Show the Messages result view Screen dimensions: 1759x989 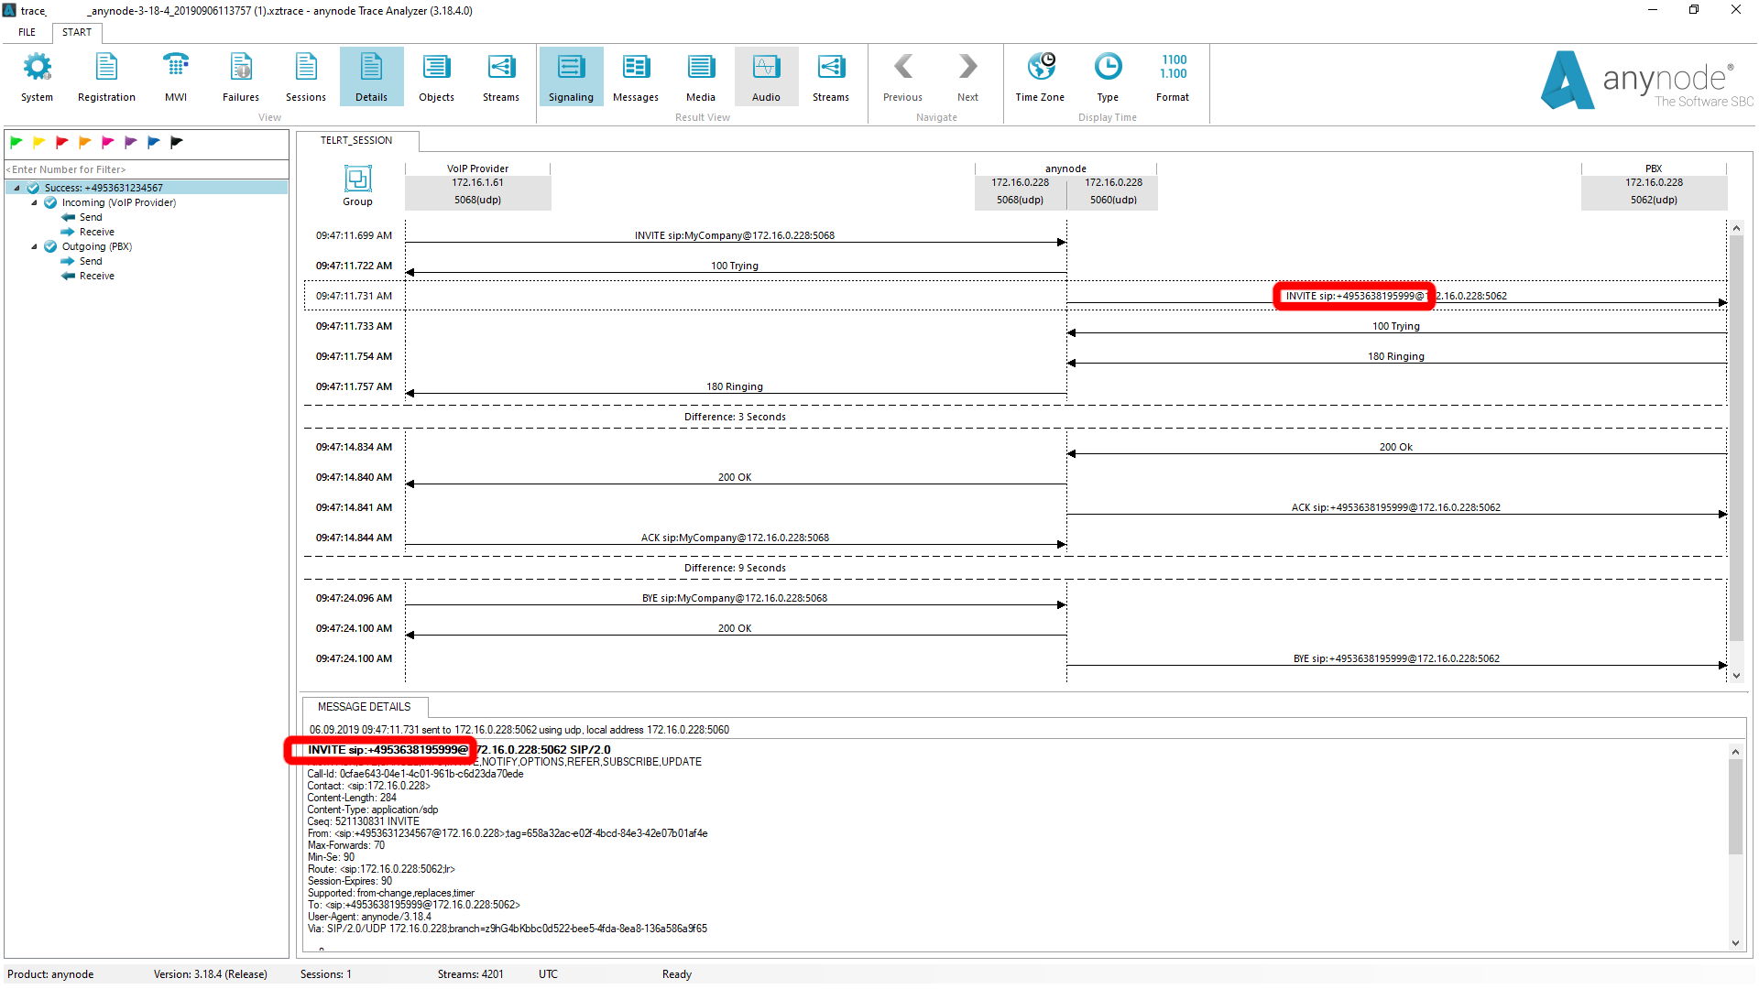coord(636,77)
